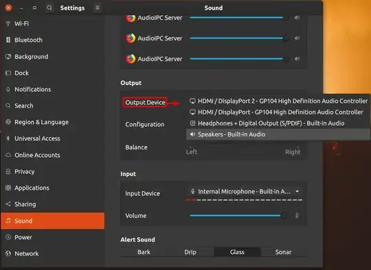Select Speakers - Built-in Audio output option
371x270 pixels.
278,134
